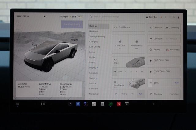Toggle Child Lock off/on

click(120, 44)
